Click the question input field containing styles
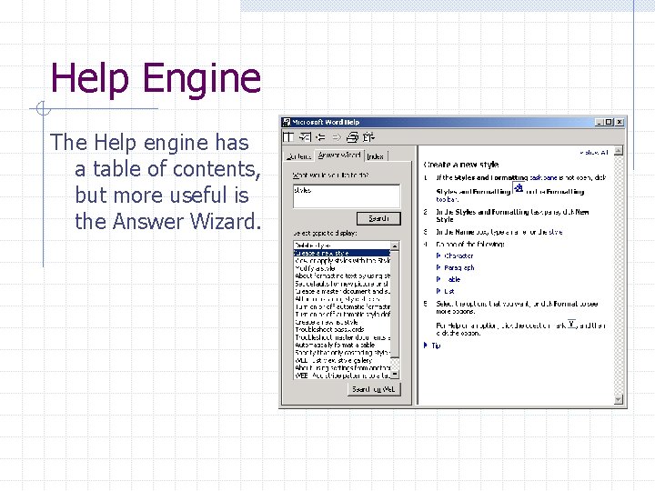Viewport: 655px width, 491px height. click(347, 195)
